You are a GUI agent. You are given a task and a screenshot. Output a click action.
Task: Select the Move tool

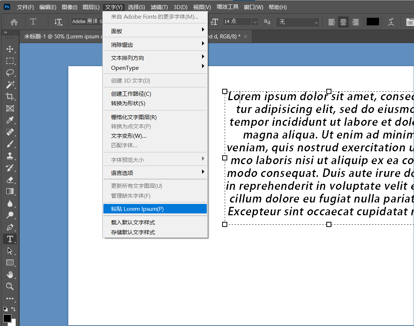(10, 49)
